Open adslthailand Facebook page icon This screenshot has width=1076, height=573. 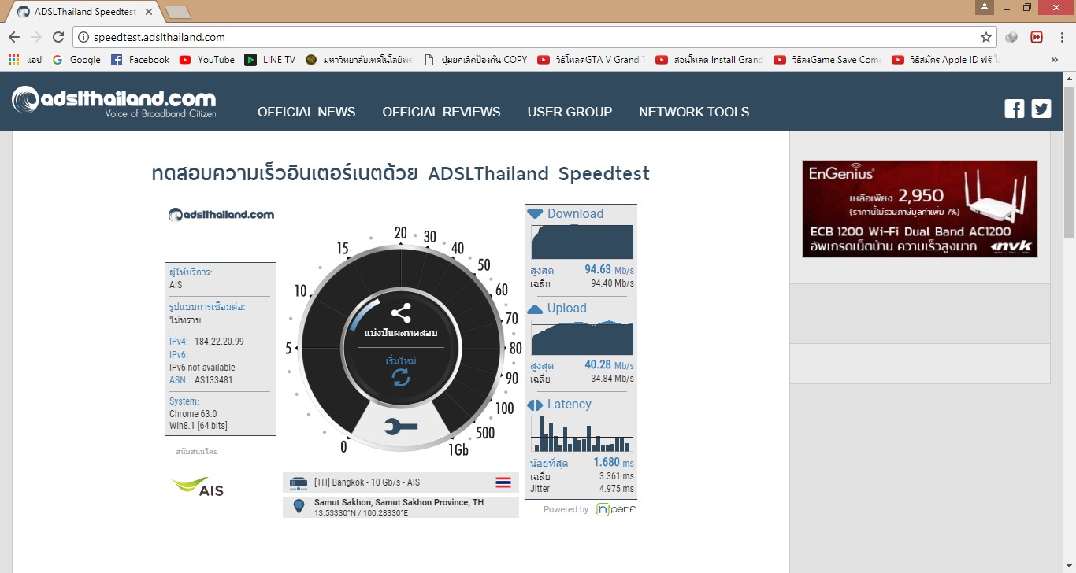tap(1015, 109)
